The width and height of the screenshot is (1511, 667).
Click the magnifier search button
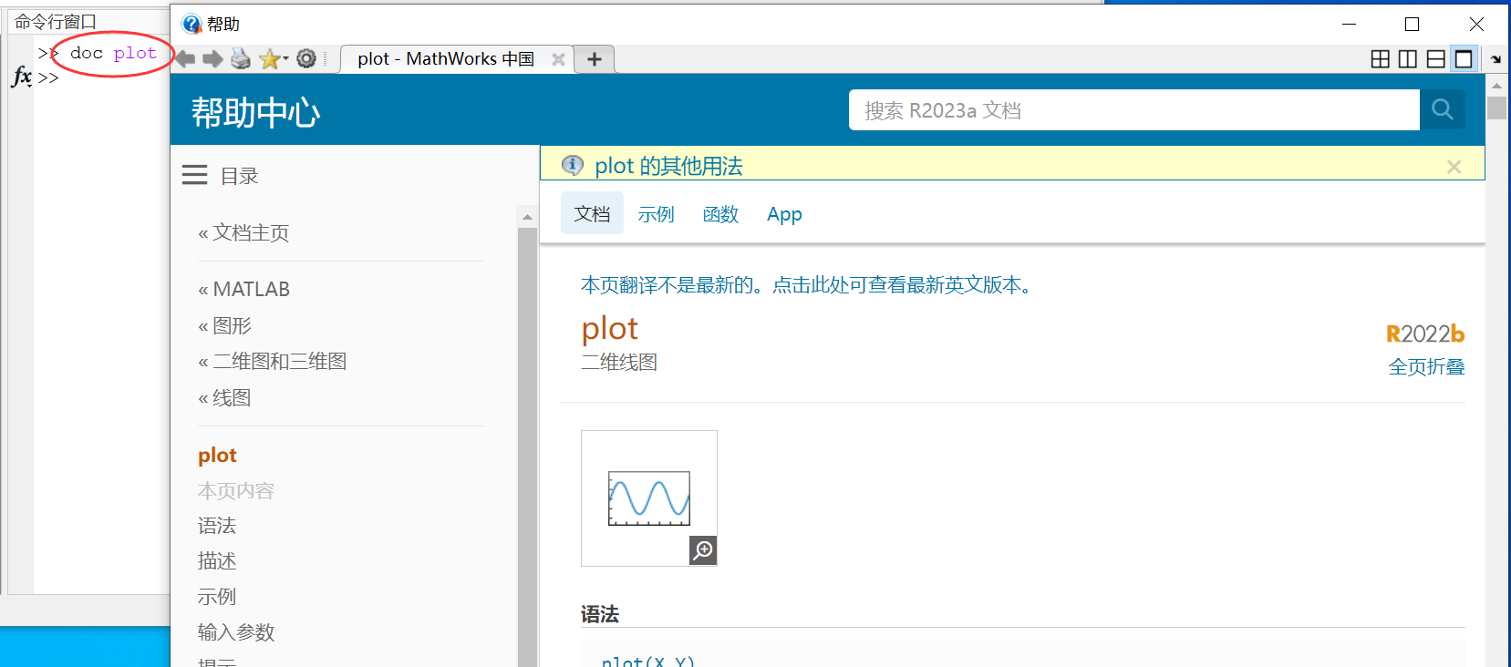(x=1443, y=110)
